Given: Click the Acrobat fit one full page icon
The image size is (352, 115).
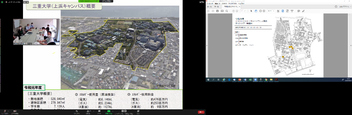Looking at the screenshot, I should coord(283,11).
